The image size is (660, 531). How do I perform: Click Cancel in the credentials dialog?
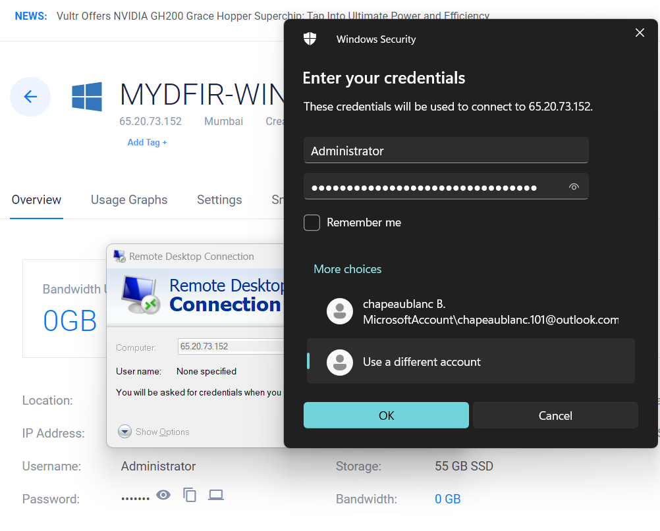click(x=555, y=415)
